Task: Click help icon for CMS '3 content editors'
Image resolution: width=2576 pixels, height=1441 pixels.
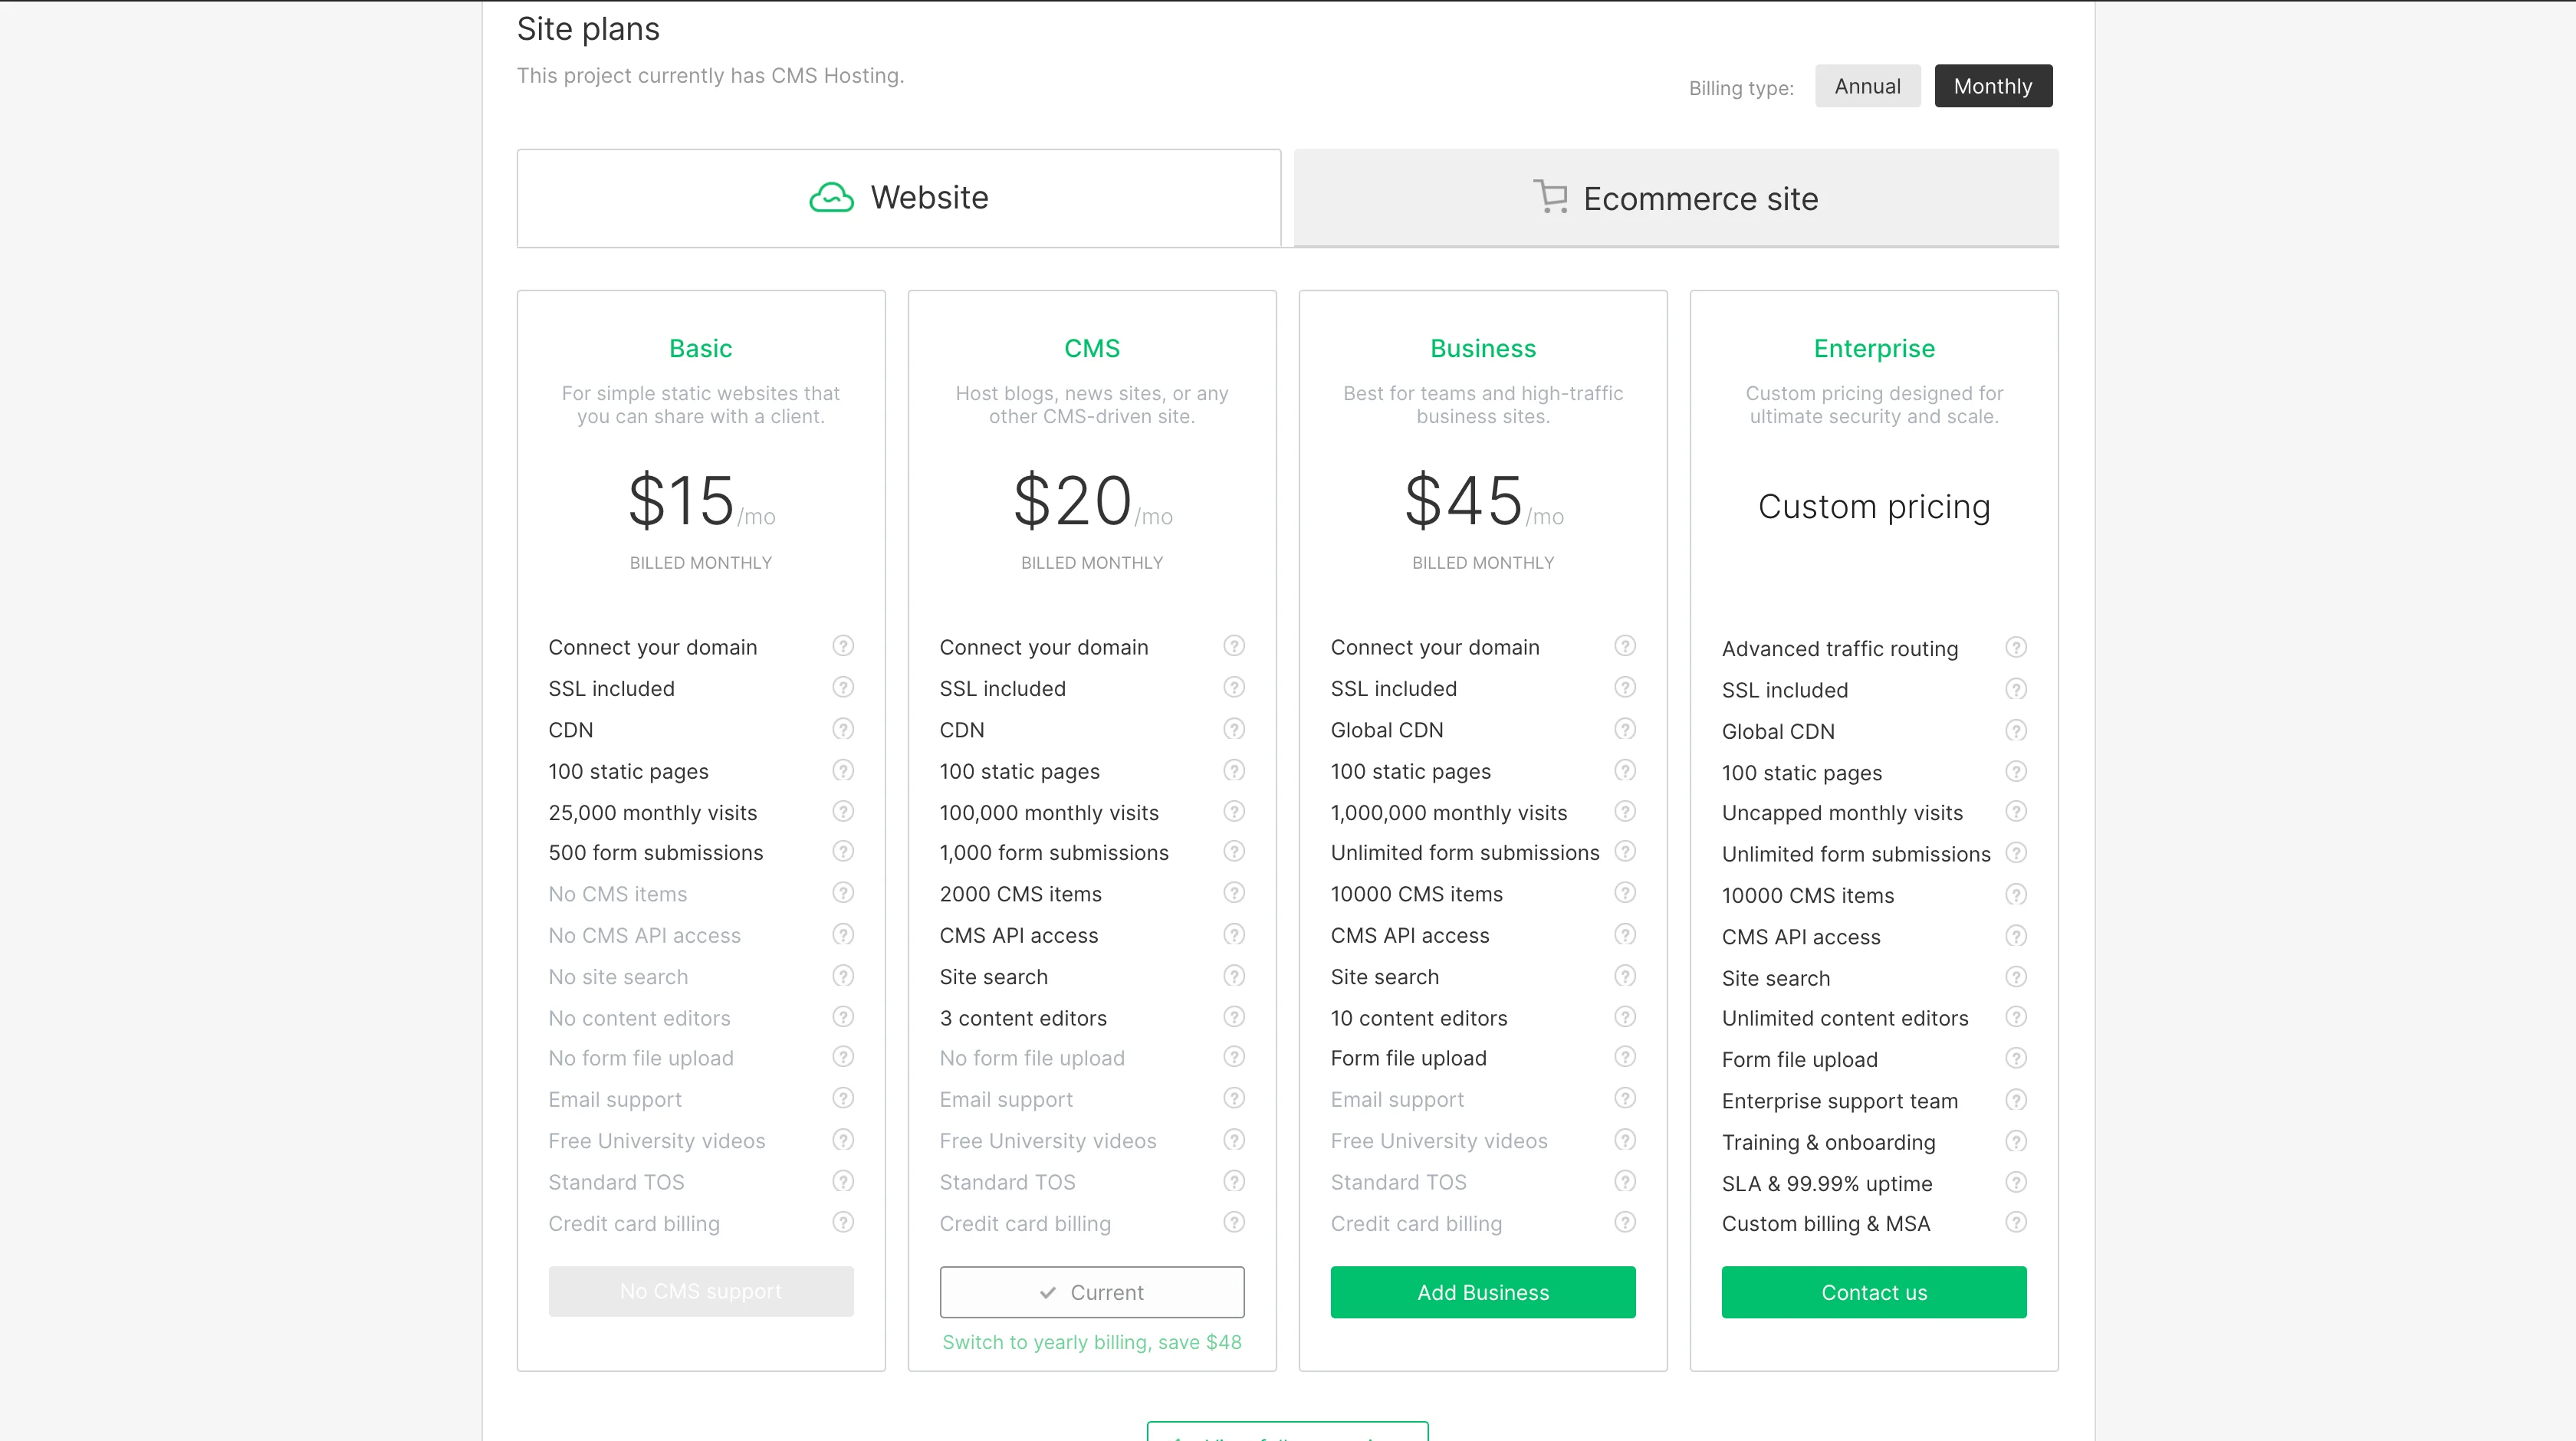Action: (x=1234, y=1017)
